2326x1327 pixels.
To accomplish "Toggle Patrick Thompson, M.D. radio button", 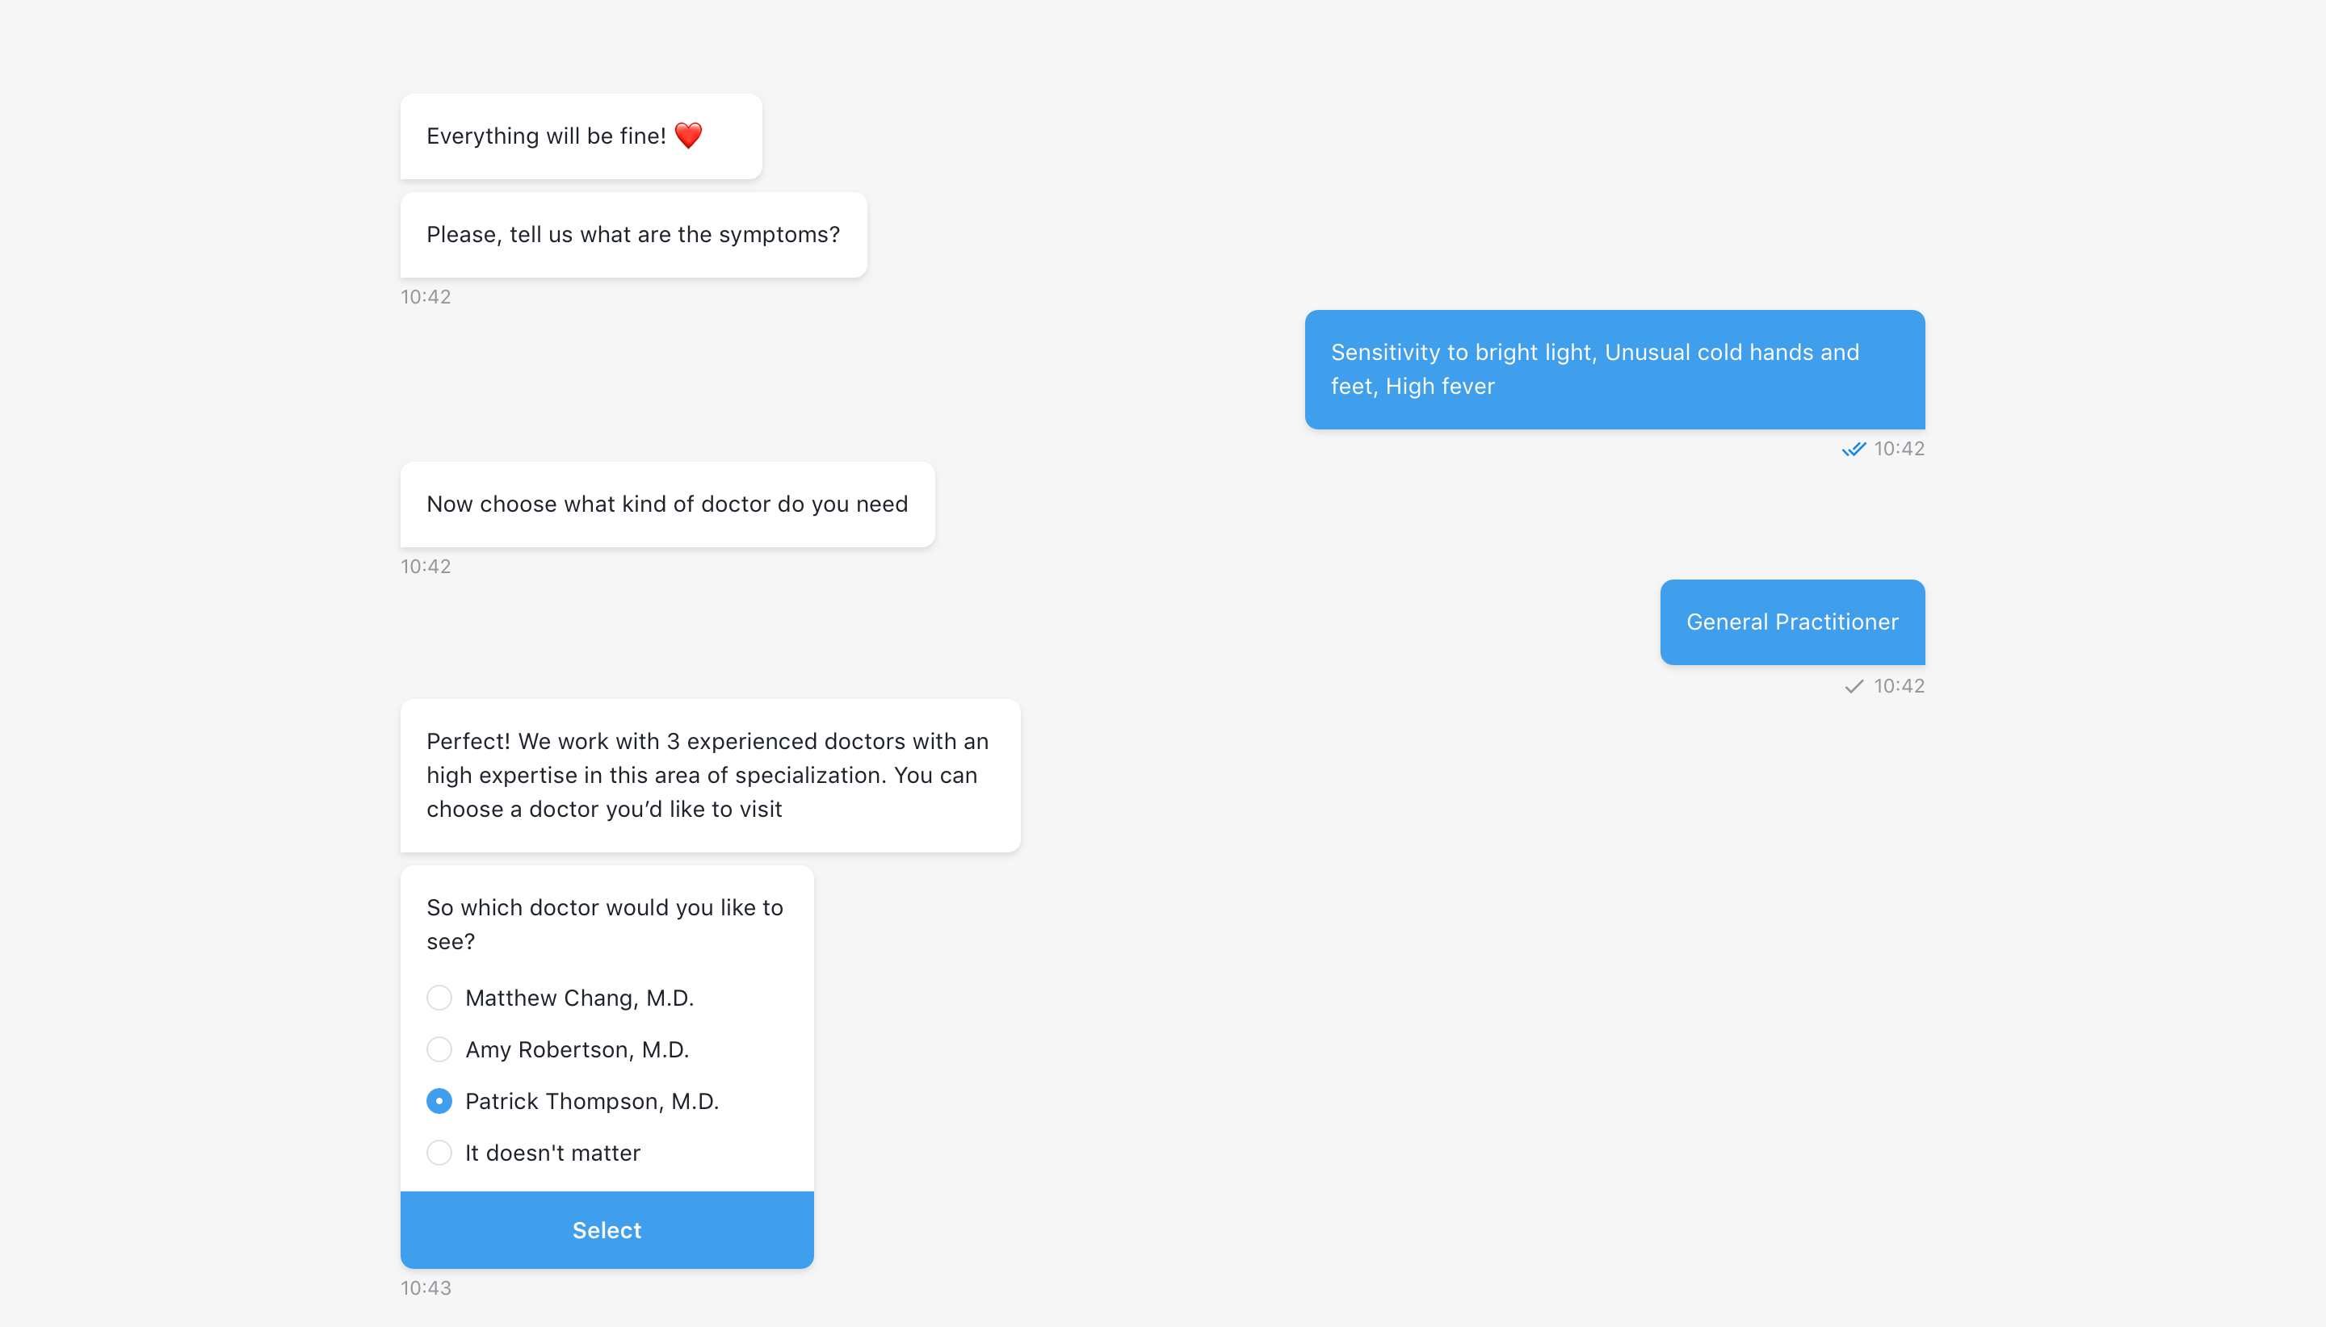I will tap(439, 1101).
